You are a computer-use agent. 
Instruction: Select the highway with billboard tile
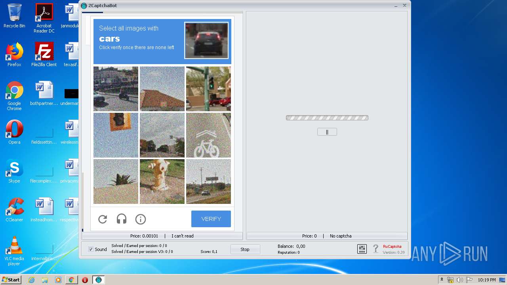point(208,181)
